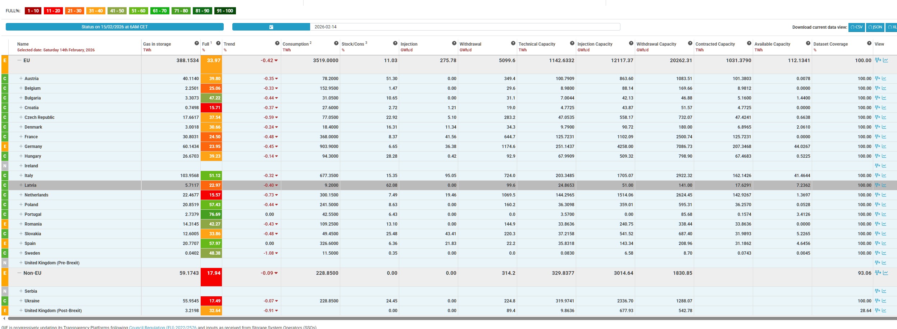Download the data view as CSV
This screenshot has height=329, width=897.
[x=857, y=27]
